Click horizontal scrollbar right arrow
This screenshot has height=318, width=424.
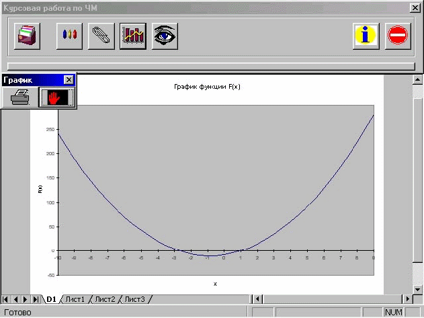(407, 299)
